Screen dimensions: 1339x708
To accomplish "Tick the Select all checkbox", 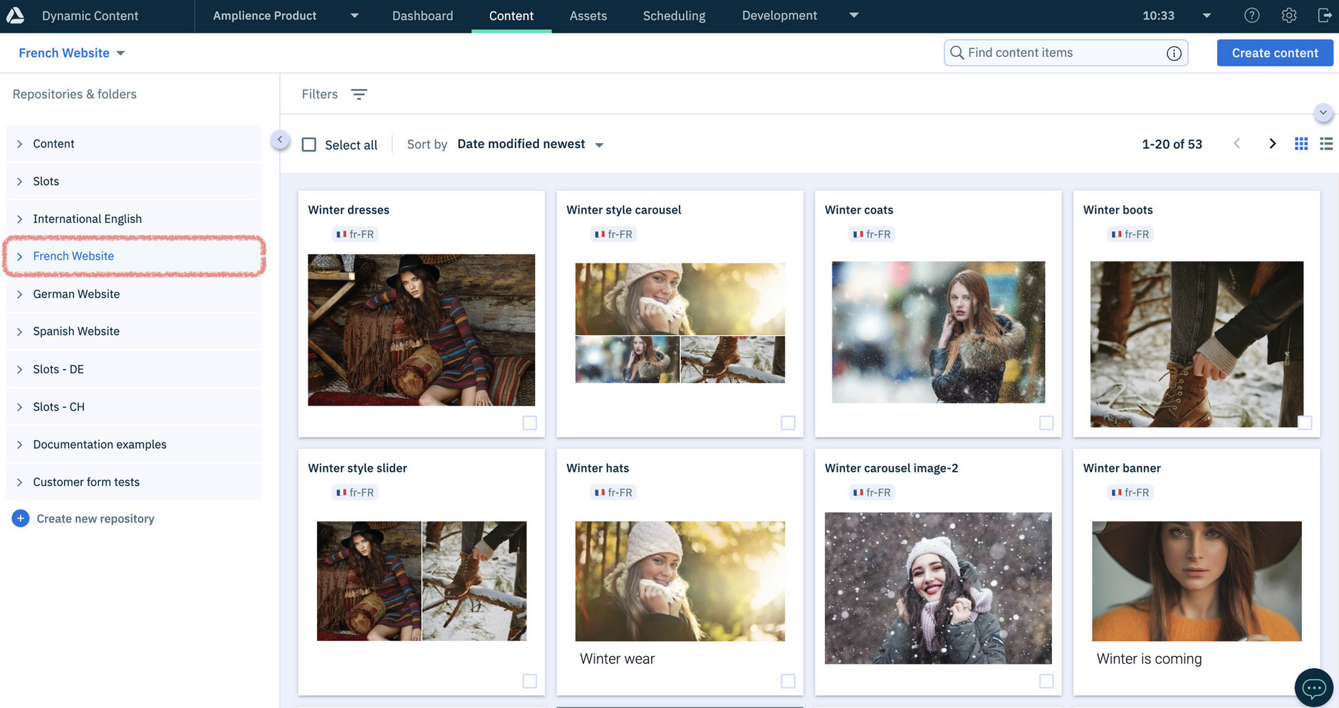I will (309, 144).
